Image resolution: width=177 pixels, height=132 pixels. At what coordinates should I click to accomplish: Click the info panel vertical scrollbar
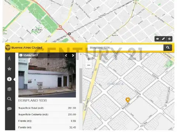[x=81, y=85]
